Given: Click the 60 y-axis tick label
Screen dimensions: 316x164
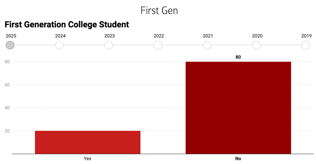Looking at the screenshot, I should (x=7, y=85).
